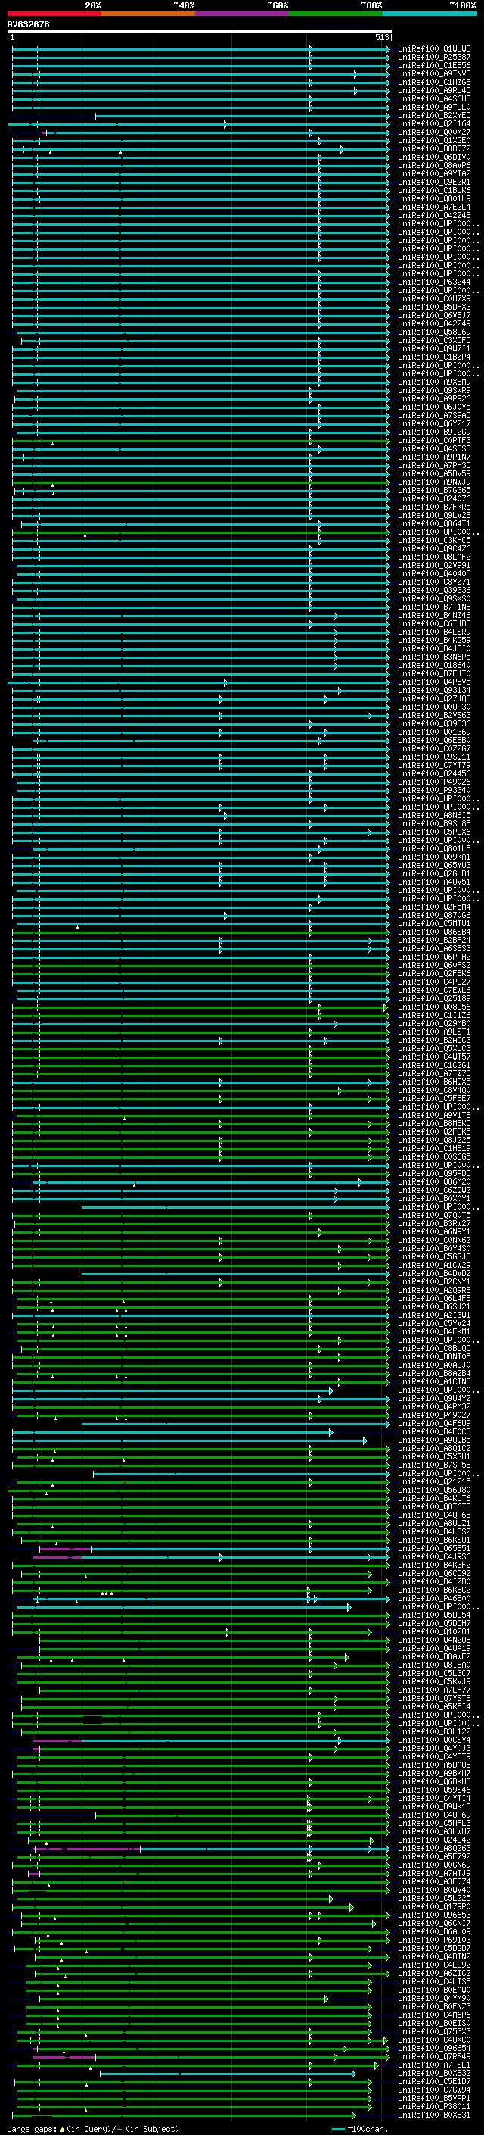Screen dimensions: 484x2135
Task: Click label UniRef100_B2ADC3
Action: click(x=434, y=1040)
